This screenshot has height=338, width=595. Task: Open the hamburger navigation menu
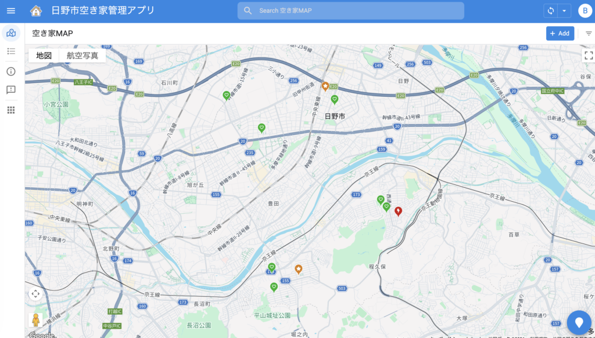11,11
